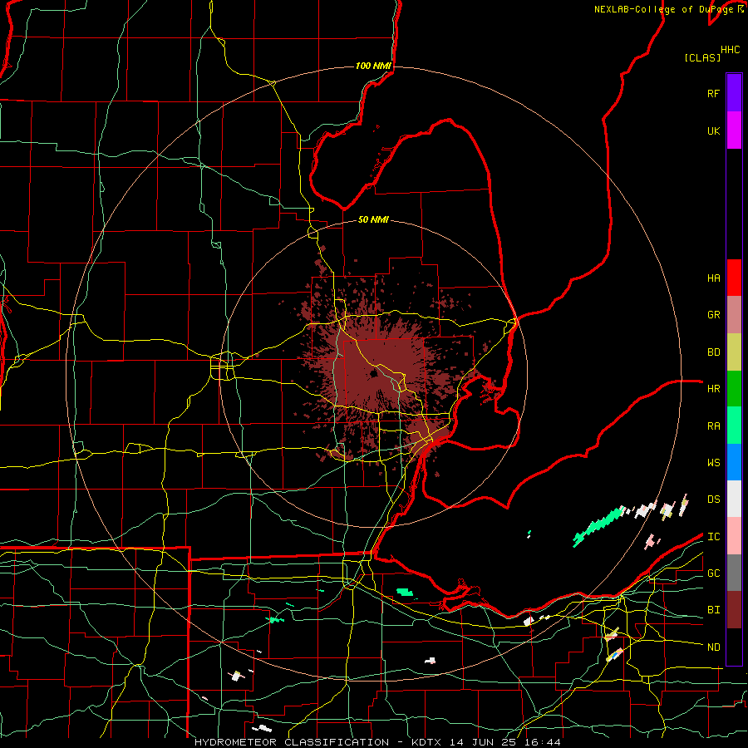Click the black radar site dot in the echo center

(x=373, y=373)
